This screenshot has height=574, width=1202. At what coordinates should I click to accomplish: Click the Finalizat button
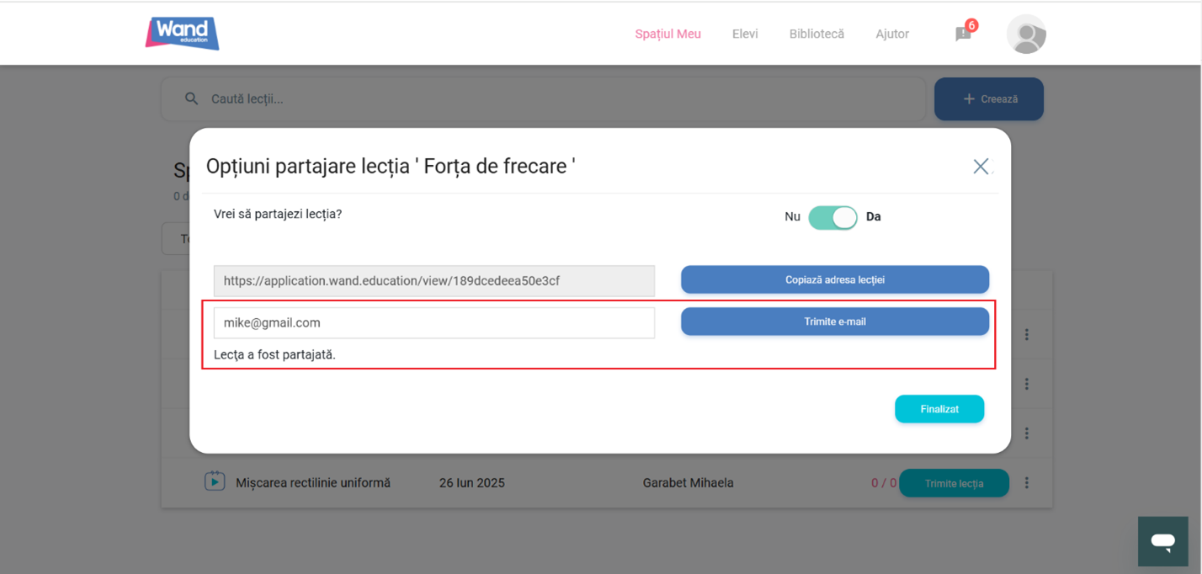click(939, 409)
